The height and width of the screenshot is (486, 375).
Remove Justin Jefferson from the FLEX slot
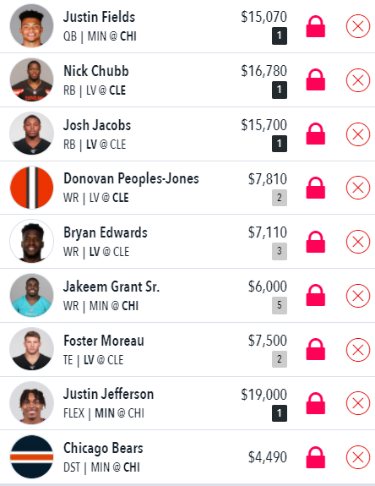tap(357, 403)
